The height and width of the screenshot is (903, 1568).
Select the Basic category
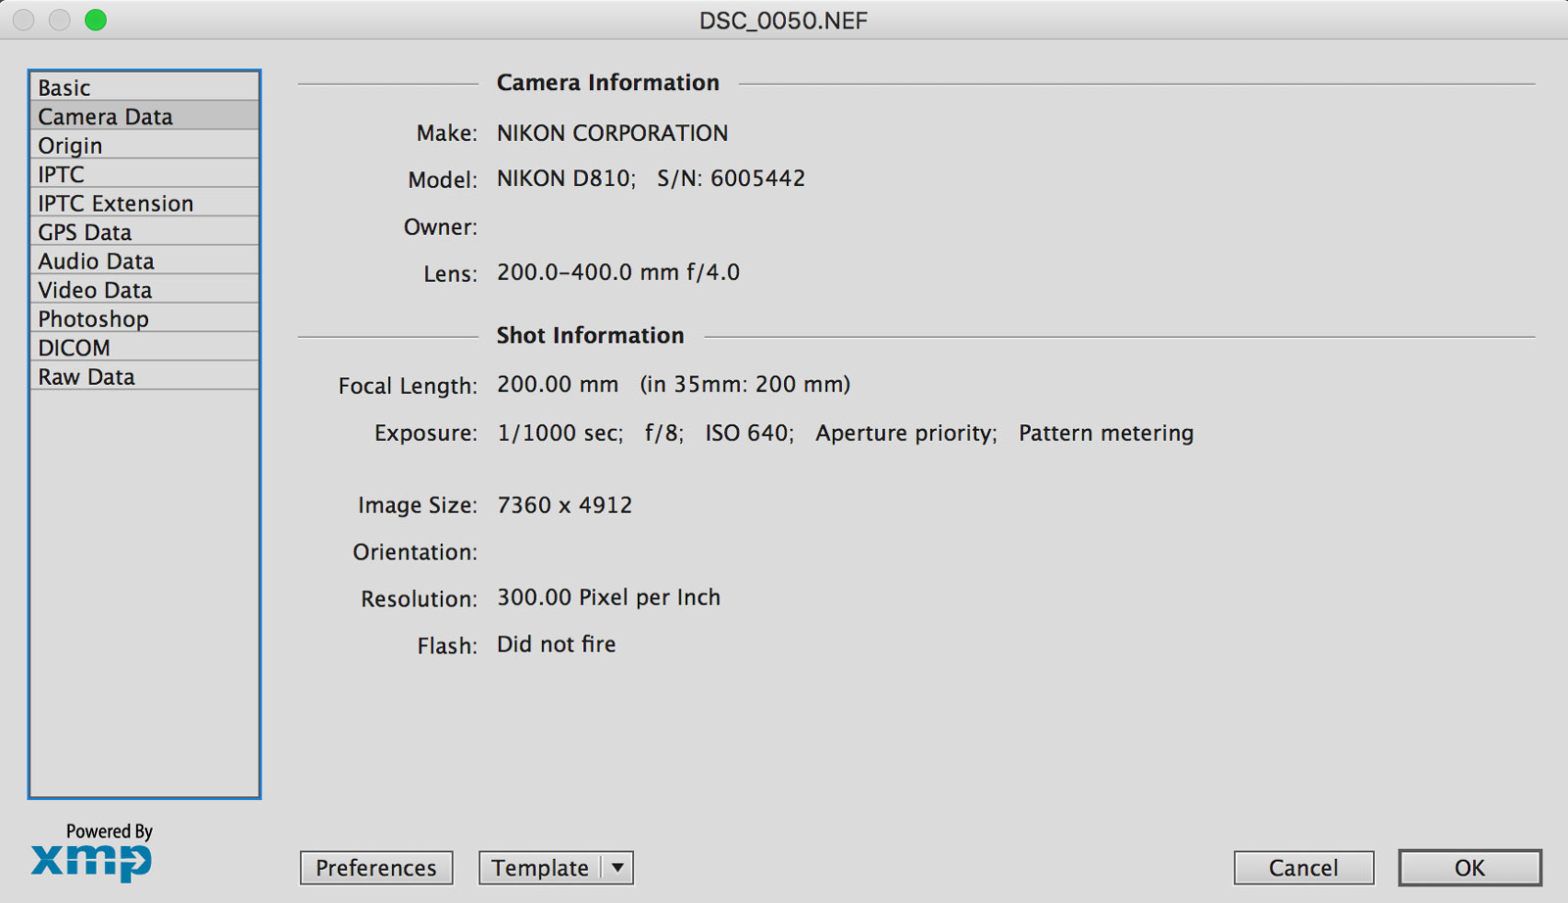pyautogui.click(x=144, y=87)
